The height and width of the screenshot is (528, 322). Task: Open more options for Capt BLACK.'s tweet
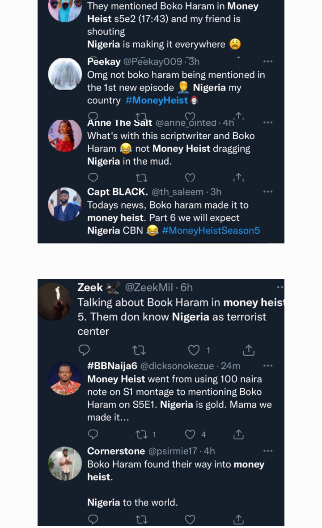[268, 192]
